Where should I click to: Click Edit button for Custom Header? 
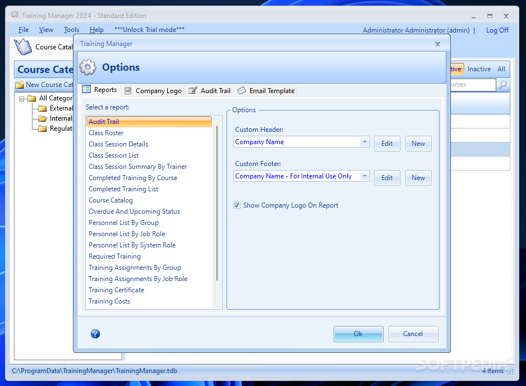(387, 144)
